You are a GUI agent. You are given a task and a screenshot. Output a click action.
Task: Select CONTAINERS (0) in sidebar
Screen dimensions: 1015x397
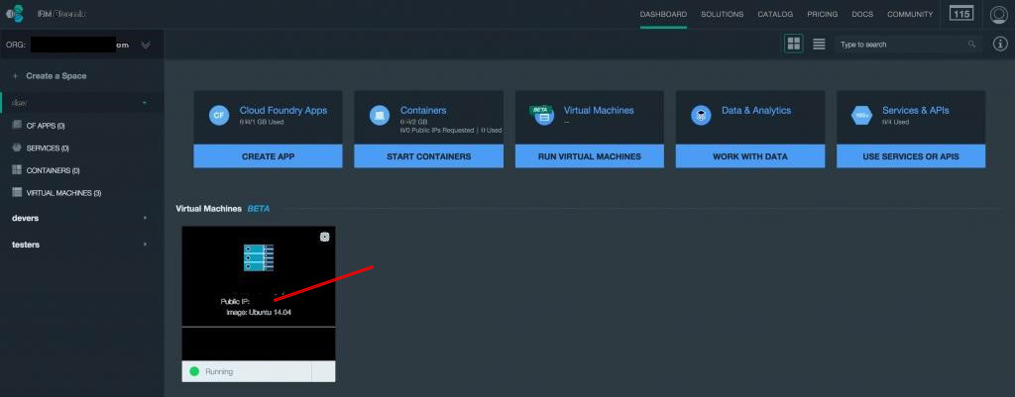[x=54, y=170]
